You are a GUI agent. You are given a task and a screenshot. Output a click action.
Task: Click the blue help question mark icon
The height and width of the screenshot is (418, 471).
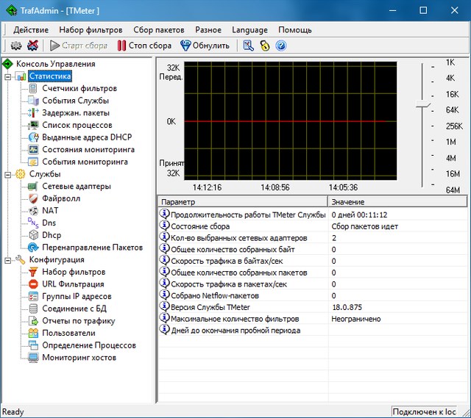tap(280, 46)
